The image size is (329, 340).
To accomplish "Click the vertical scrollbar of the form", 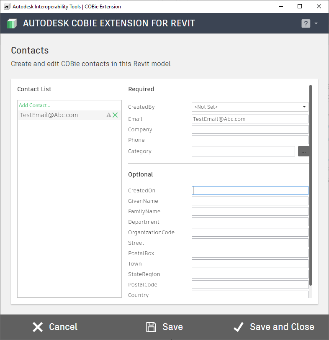I will tap(310, 184).
